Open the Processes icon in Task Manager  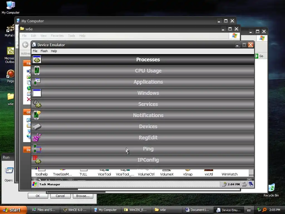click(x=37, y=60)
